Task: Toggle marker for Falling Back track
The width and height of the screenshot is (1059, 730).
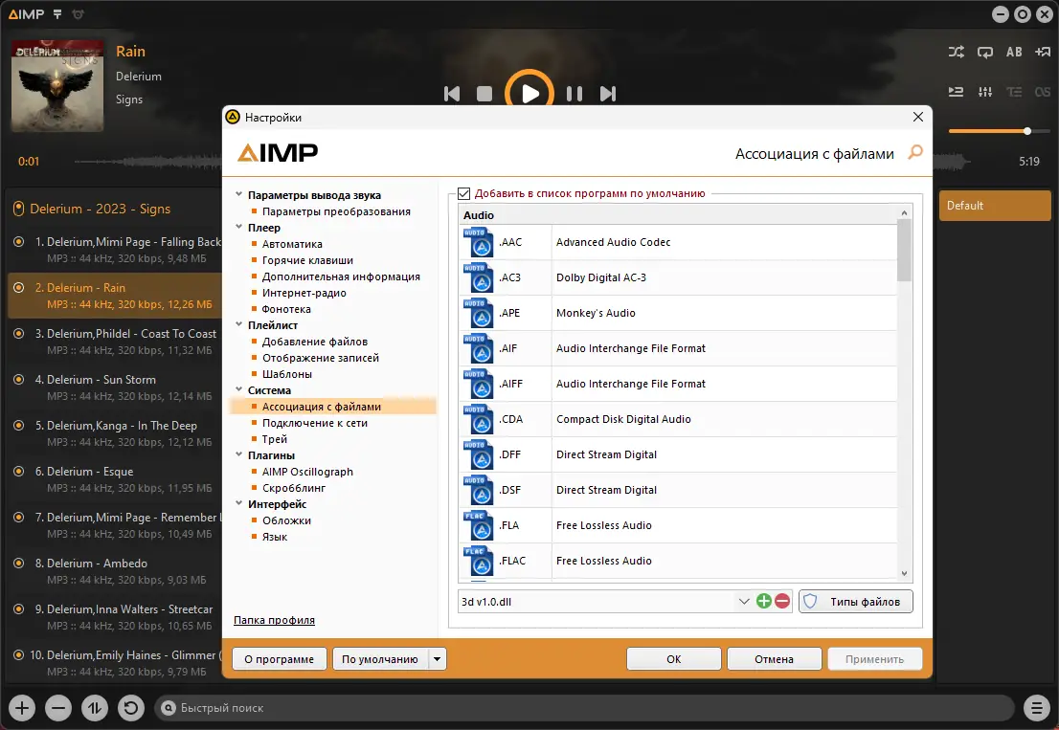Action: pos(19,241)
